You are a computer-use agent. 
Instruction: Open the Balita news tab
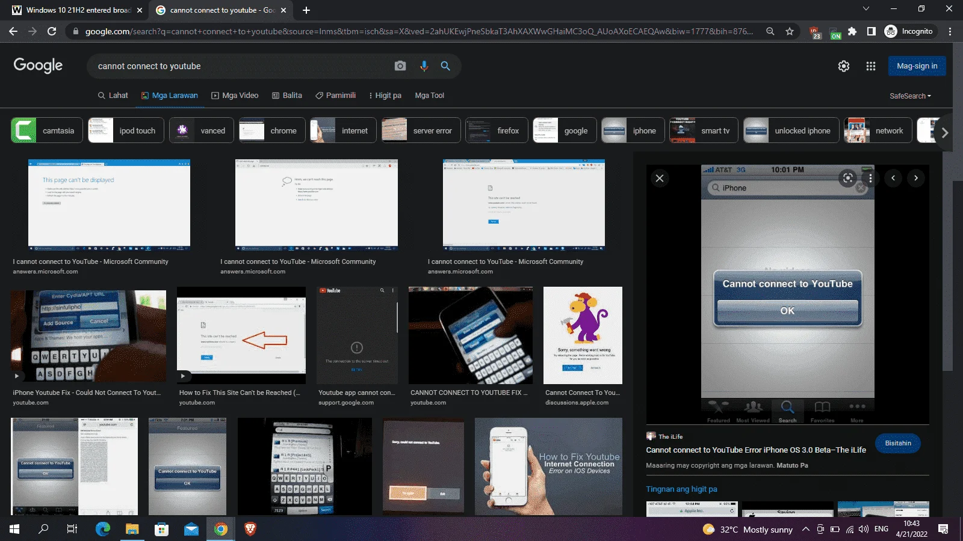[286, 96]
